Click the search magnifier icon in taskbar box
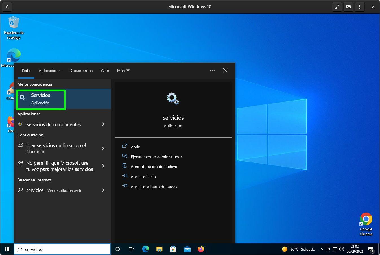 pyautogui.click(x=20, y=249)
